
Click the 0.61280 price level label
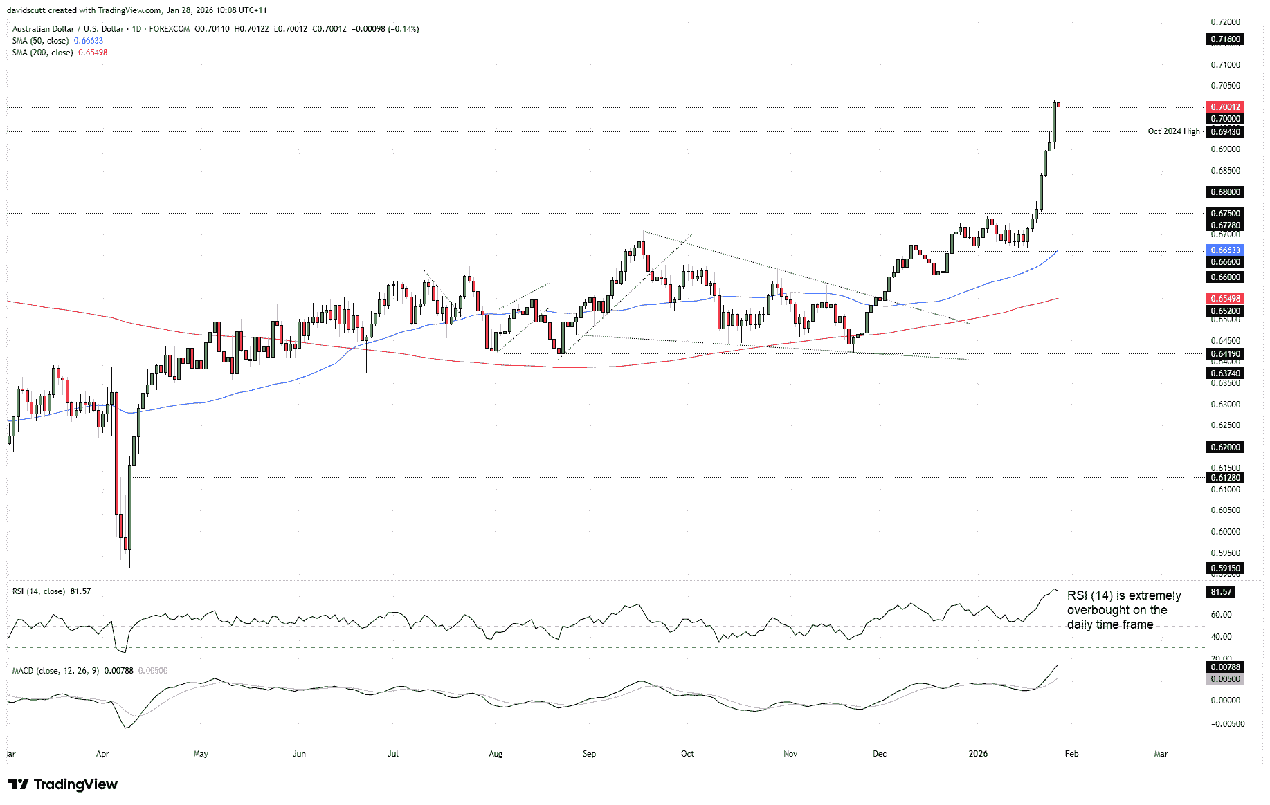1225,478
